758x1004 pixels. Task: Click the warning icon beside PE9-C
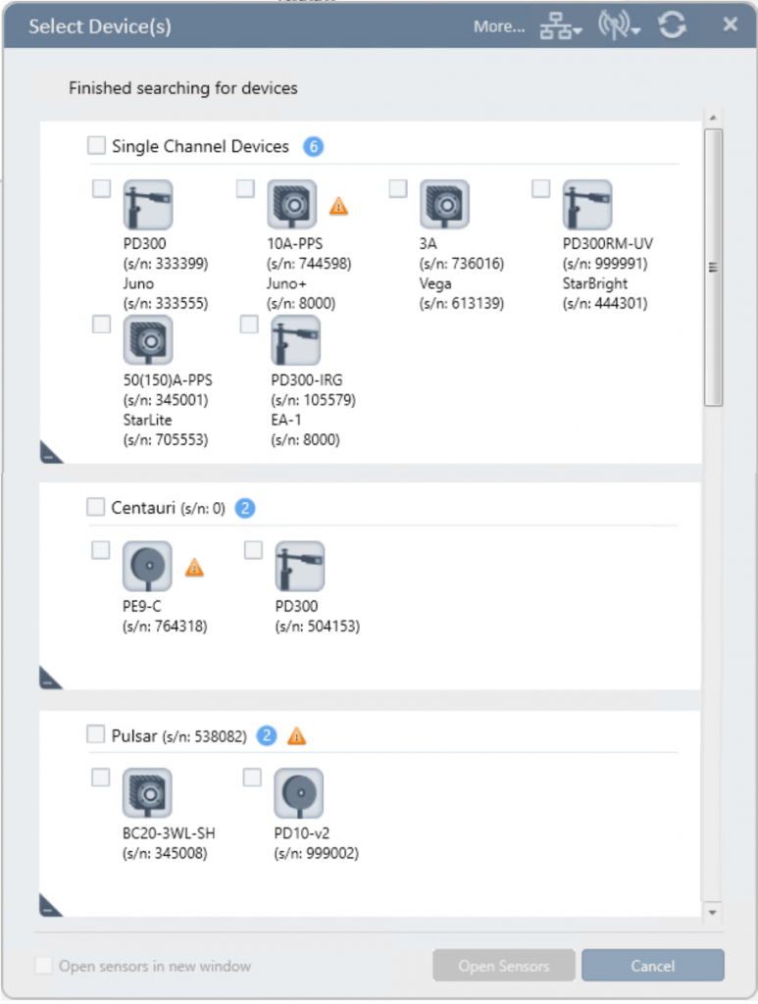tap(194, 568)
